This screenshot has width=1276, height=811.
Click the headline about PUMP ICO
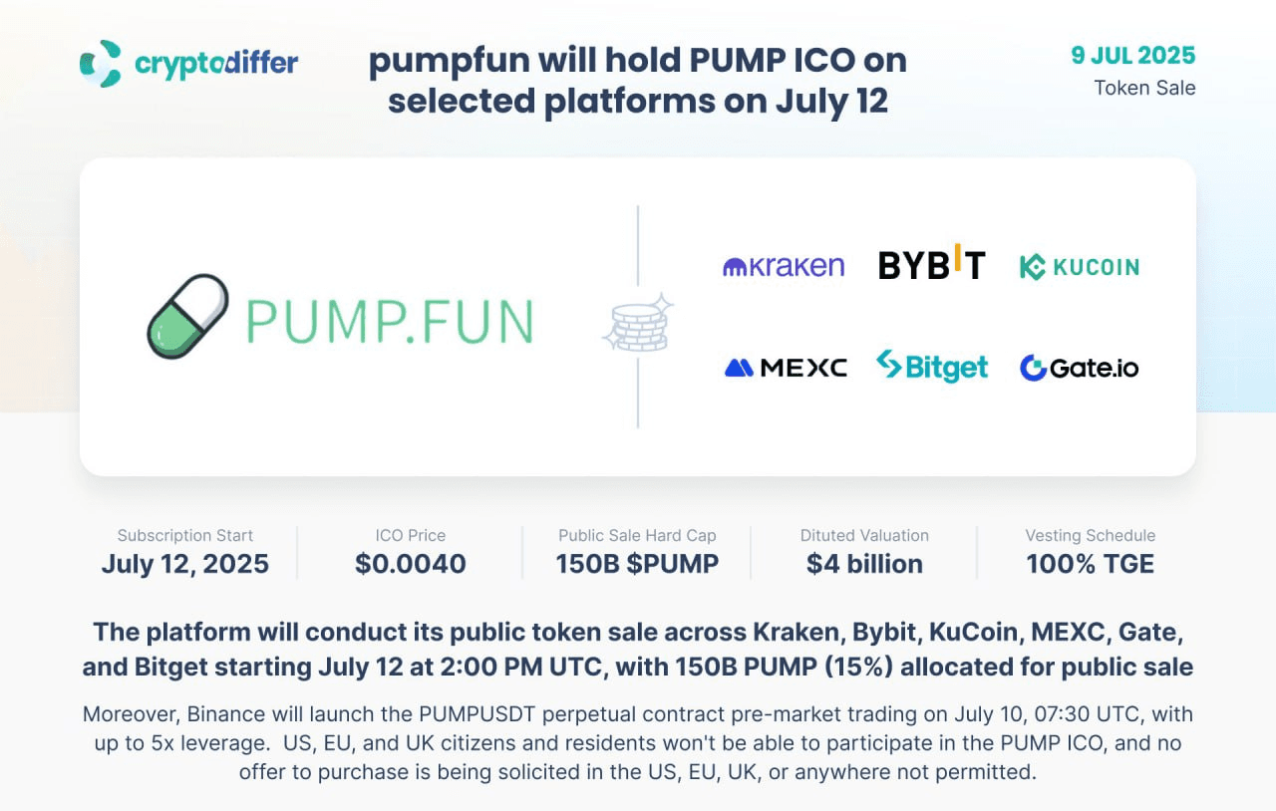638,81
